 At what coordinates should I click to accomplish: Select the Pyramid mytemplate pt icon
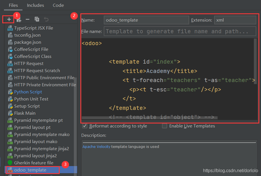(x=10, y=120)
